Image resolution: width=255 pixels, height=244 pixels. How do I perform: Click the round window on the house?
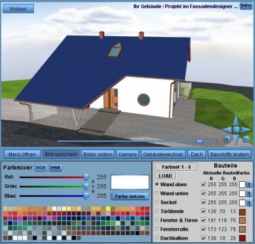tap(143, 100)
